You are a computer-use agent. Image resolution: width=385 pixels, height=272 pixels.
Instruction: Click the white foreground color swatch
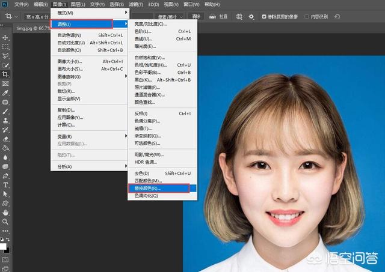pos(2,246)
